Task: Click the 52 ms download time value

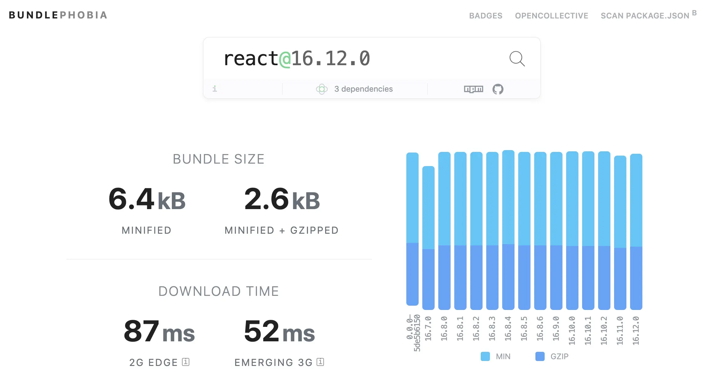Action: [279, 331]
